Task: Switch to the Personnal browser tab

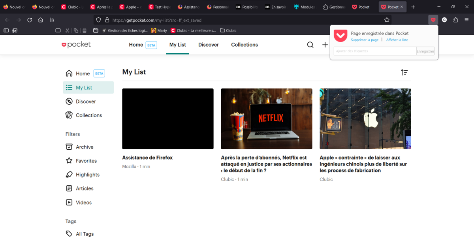Action: tap(217, 7)
